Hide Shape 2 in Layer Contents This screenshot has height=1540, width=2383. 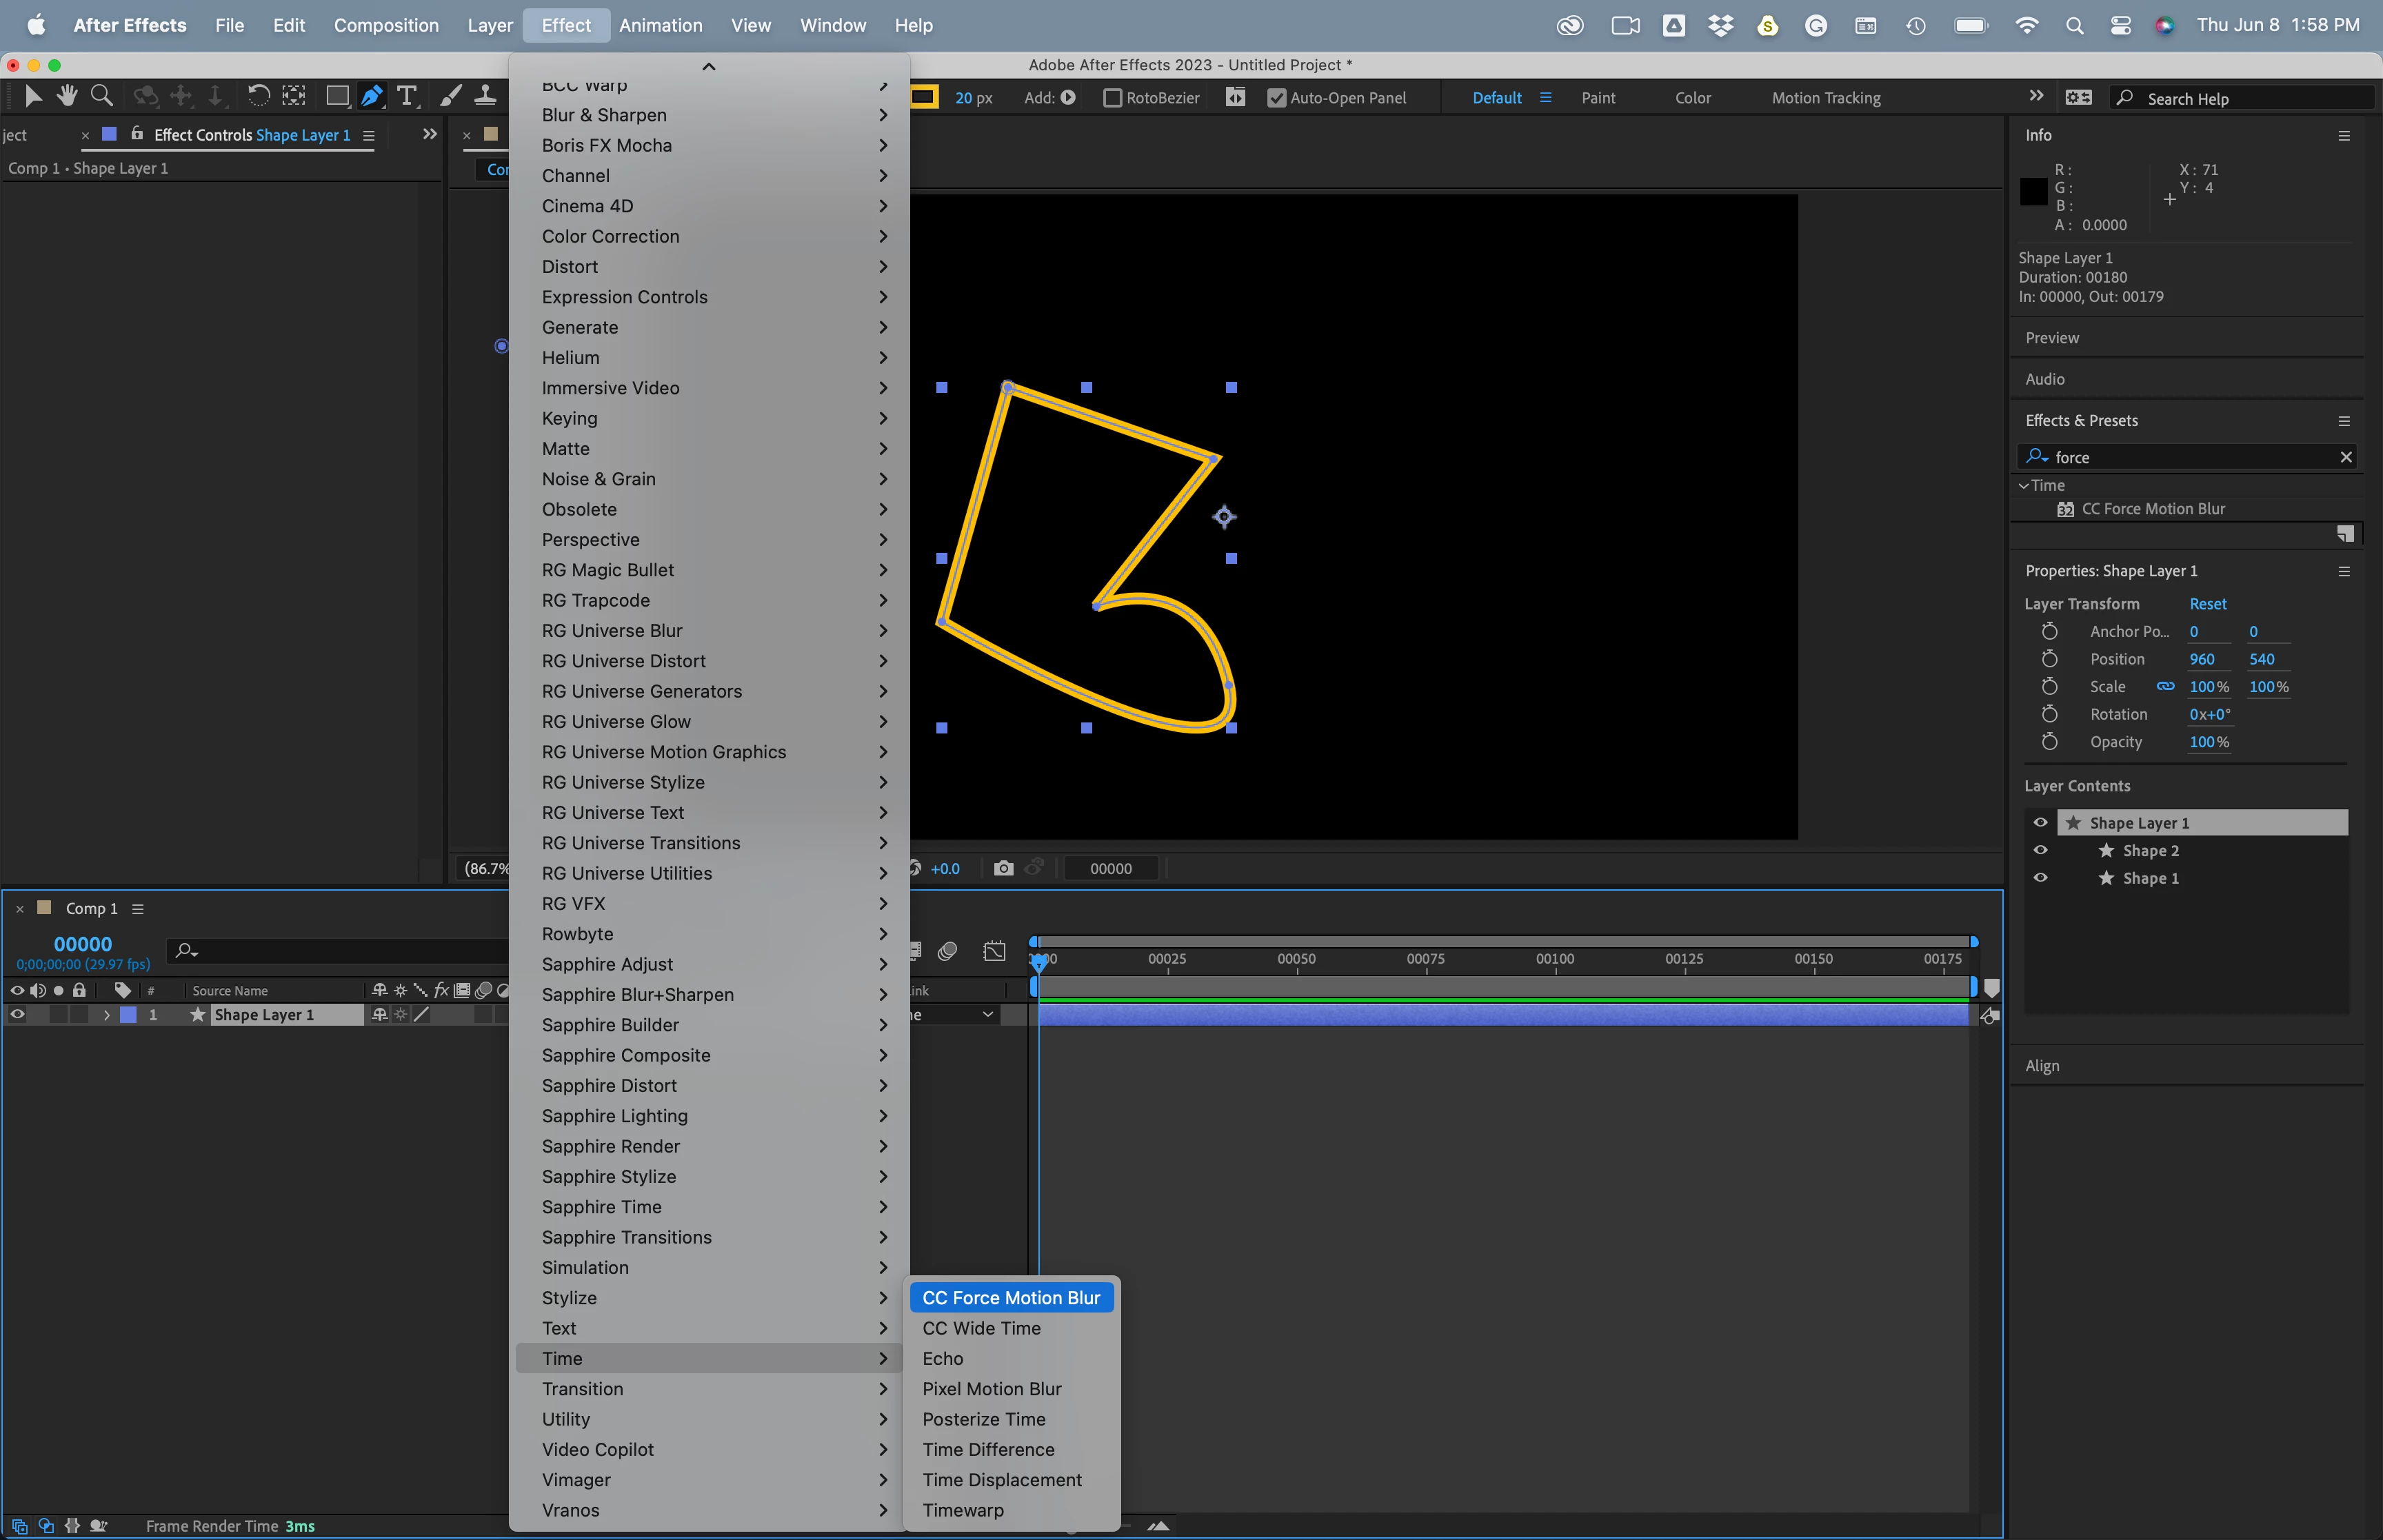[x=2040, y=850]
